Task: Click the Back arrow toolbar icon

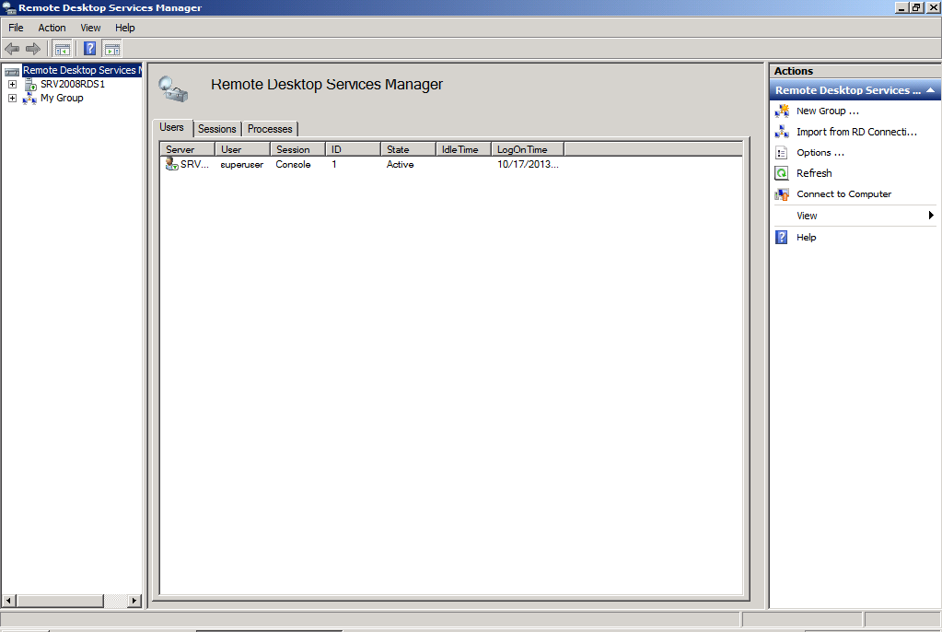Action: (x=12, y=49)
